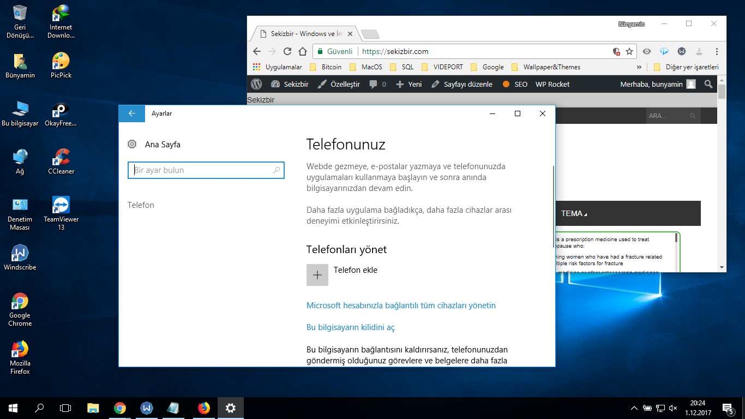Image resolution: width=745 pixels, height=419 pixels.
Task: Open Denetim Masası desktop icon
Action: click(x=20, y=214)
